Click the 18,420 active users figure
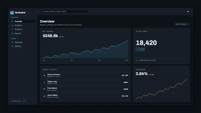 click(146, 43)
